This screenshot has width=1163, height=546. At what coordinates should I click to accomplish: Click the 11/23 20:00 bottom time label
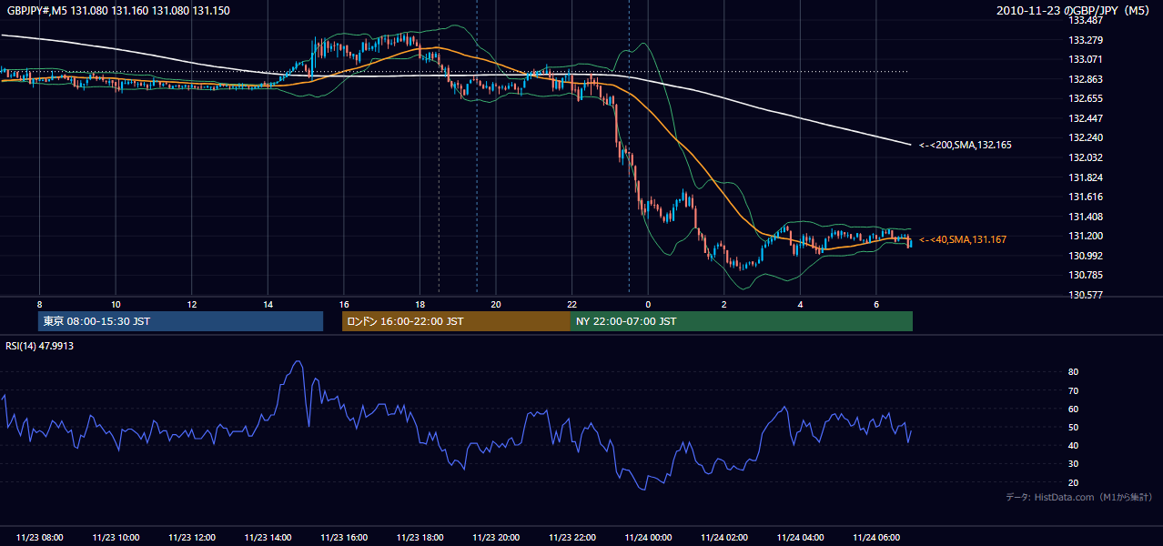(496, 537)
